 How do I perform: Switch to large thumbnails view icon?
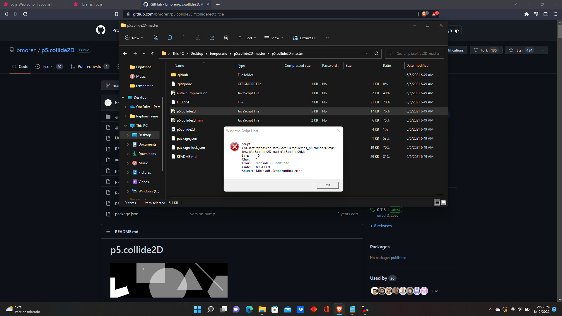(443, 203)
